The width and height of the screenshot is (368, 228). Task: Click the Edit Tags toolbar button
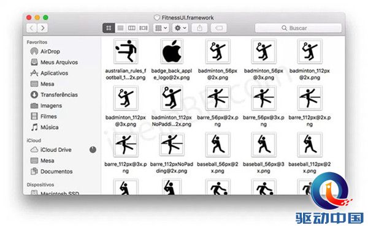click(219, 28)
